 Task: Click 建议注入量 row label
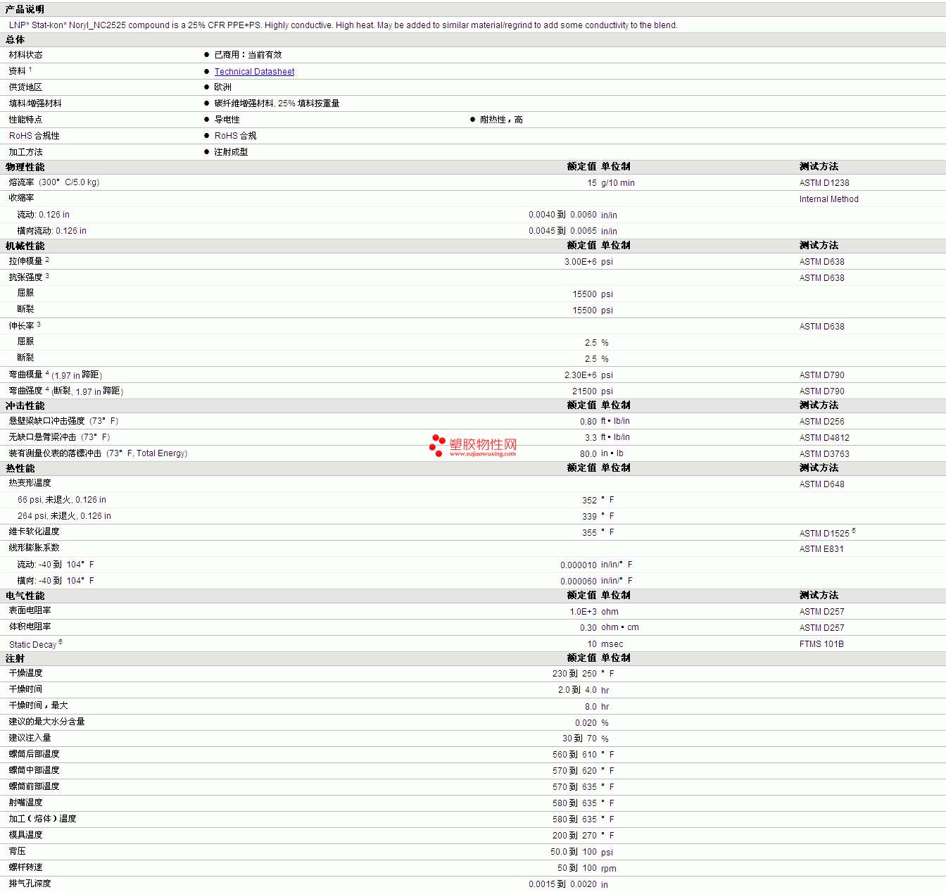(30, 738)
